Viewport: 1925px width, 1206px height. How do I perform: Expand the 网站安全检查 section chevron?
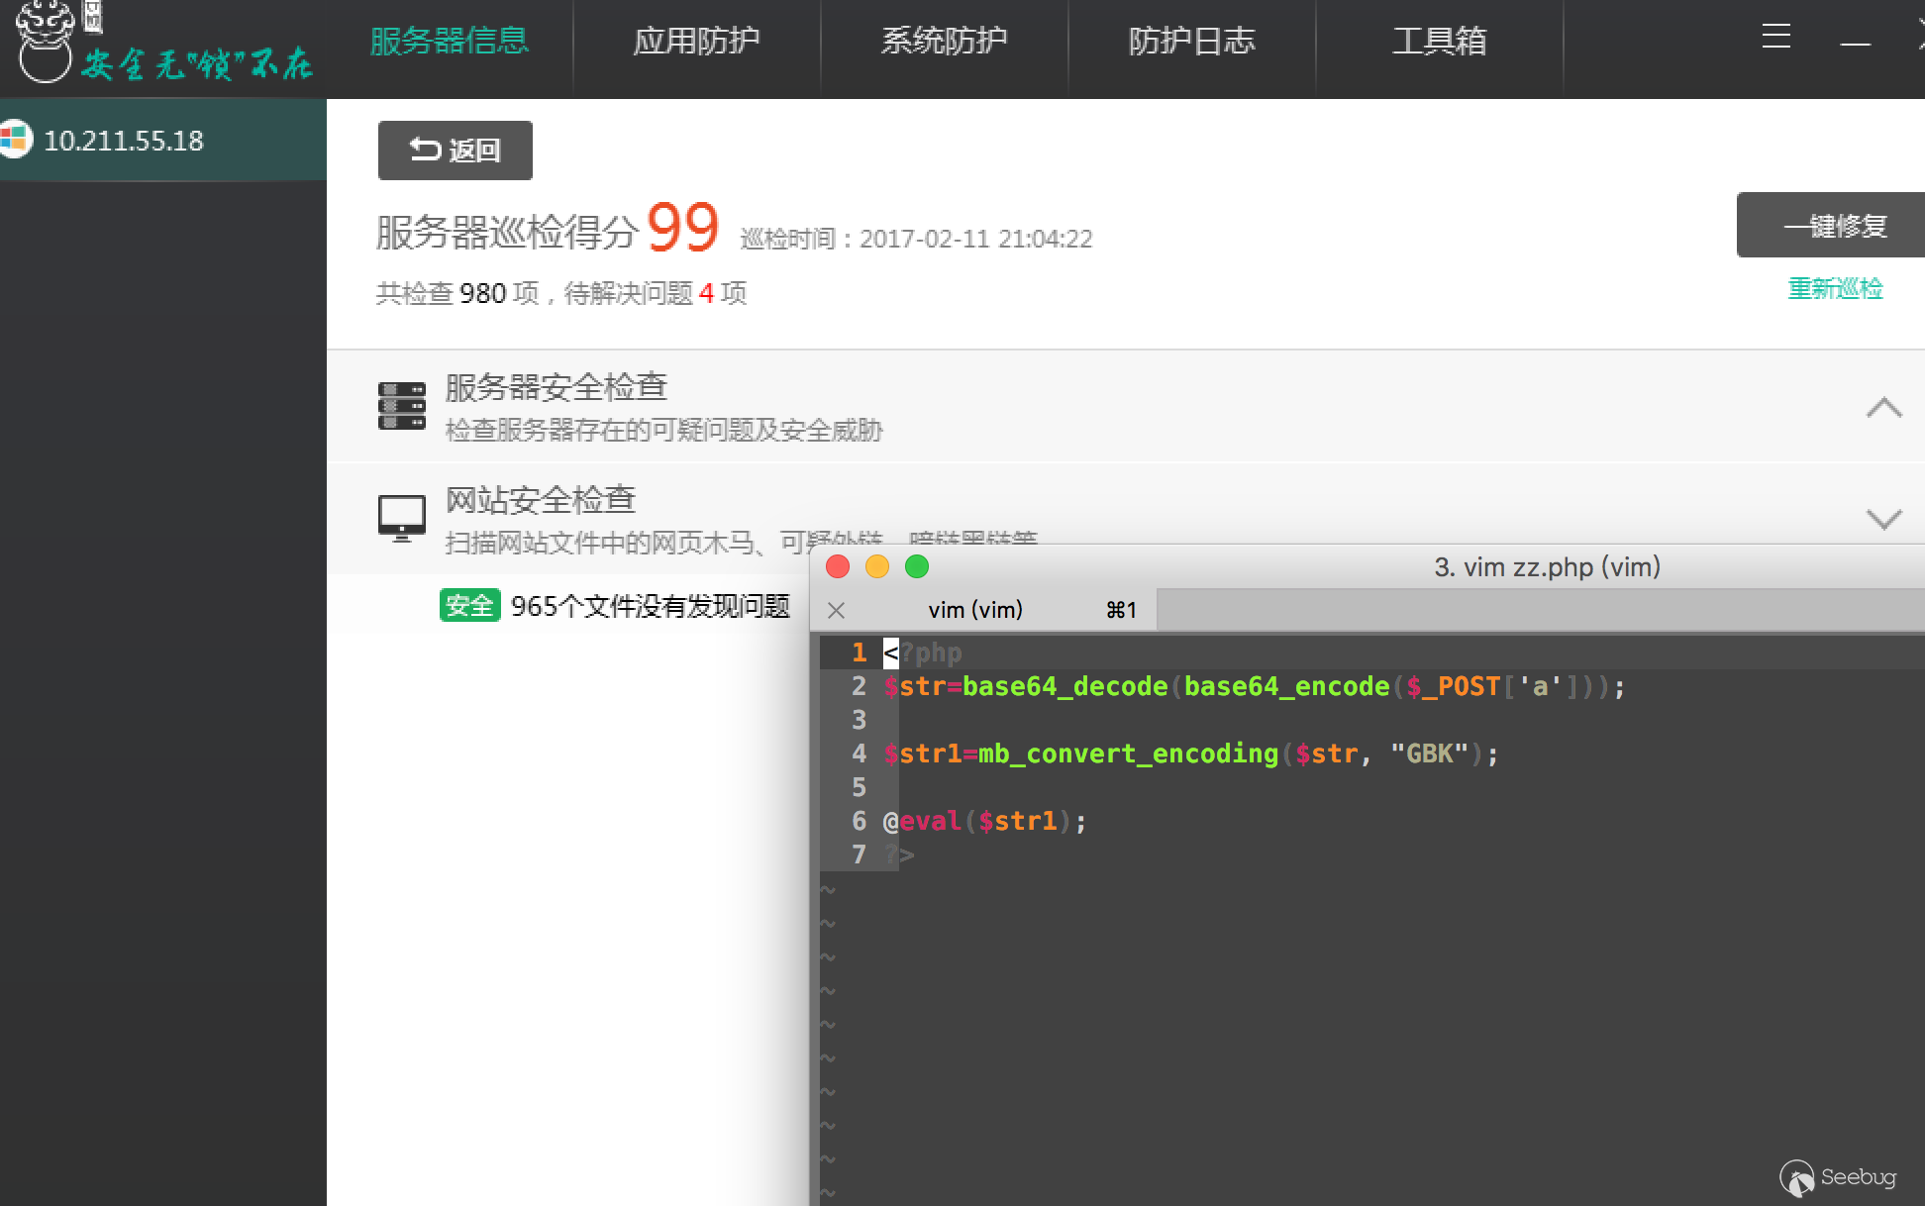pos(1883,519)
